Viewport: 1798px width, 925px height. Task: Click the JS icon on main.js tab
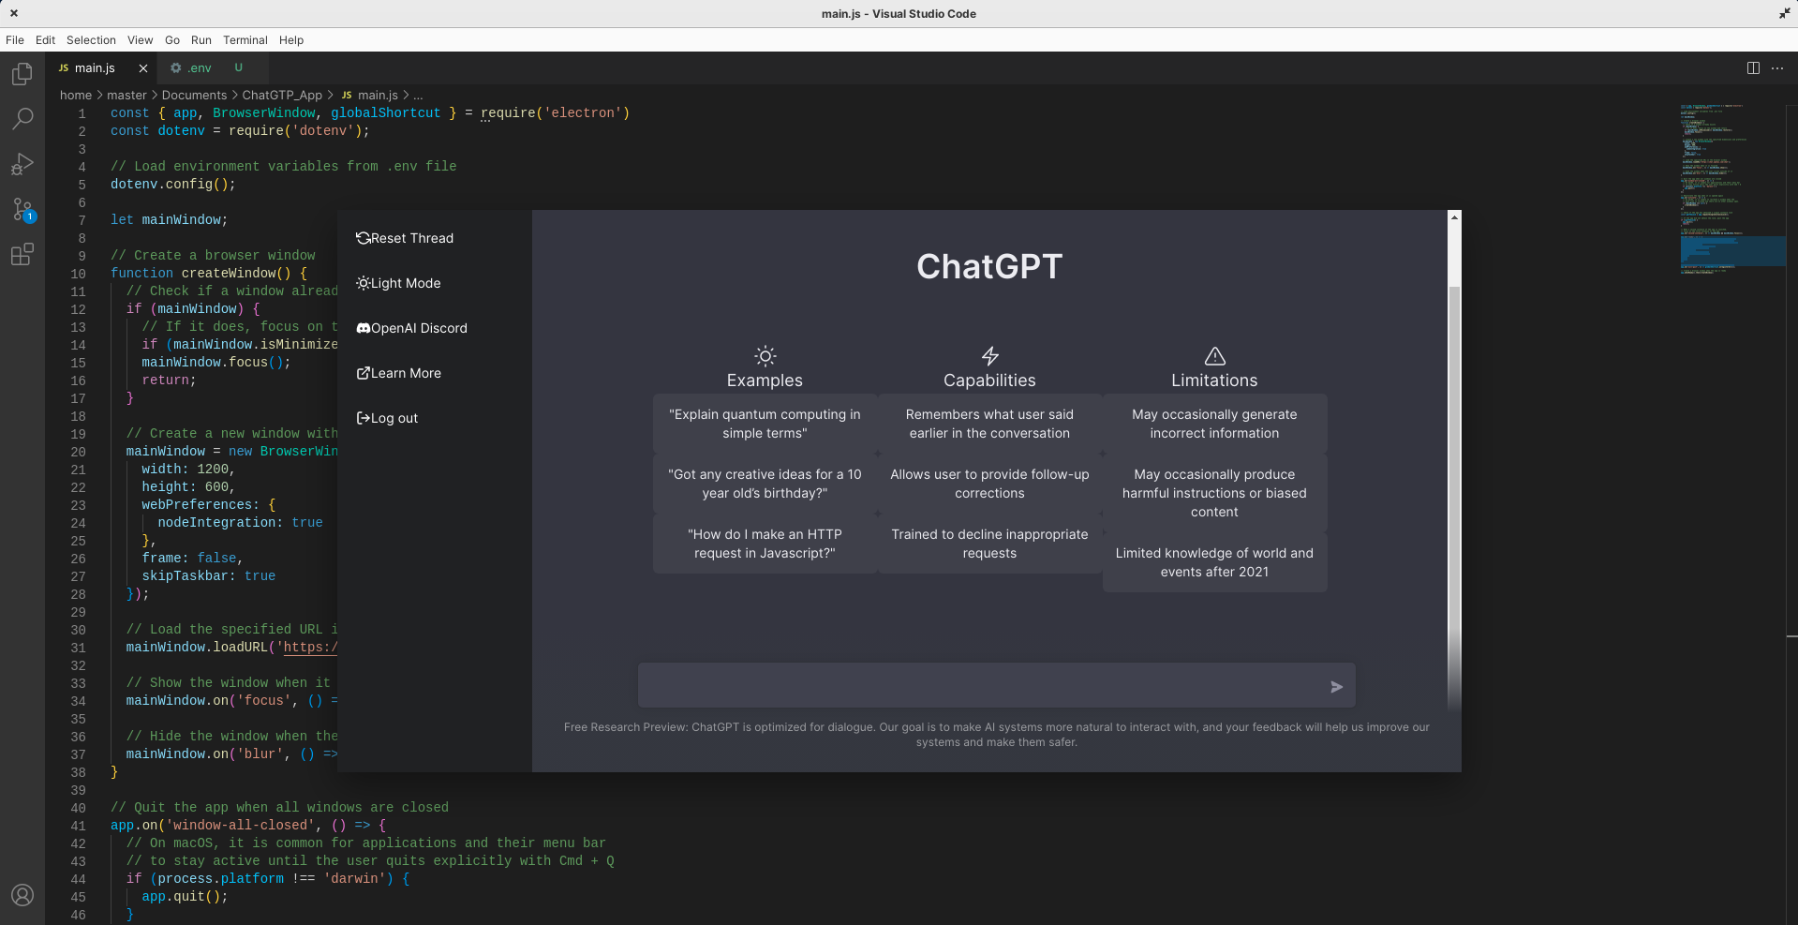(x=64, y=67)
